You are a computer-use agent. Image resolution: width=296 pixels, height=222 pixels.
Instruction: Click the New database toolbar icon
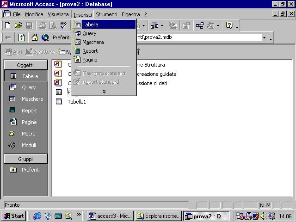(x=8, y=25)
